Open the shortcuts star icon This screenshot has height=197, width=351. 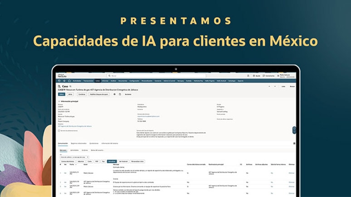click(64, 81)
